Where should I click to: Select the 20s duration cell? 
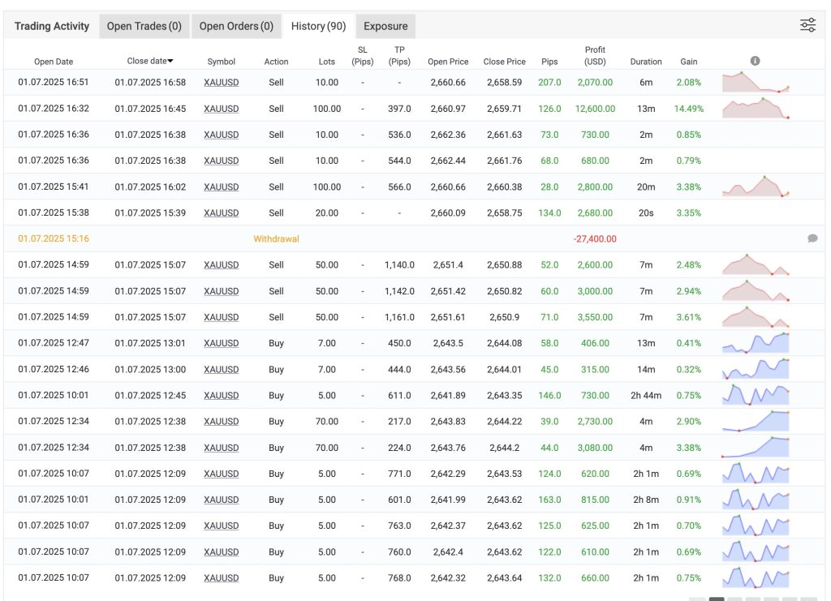pos(646,212)
